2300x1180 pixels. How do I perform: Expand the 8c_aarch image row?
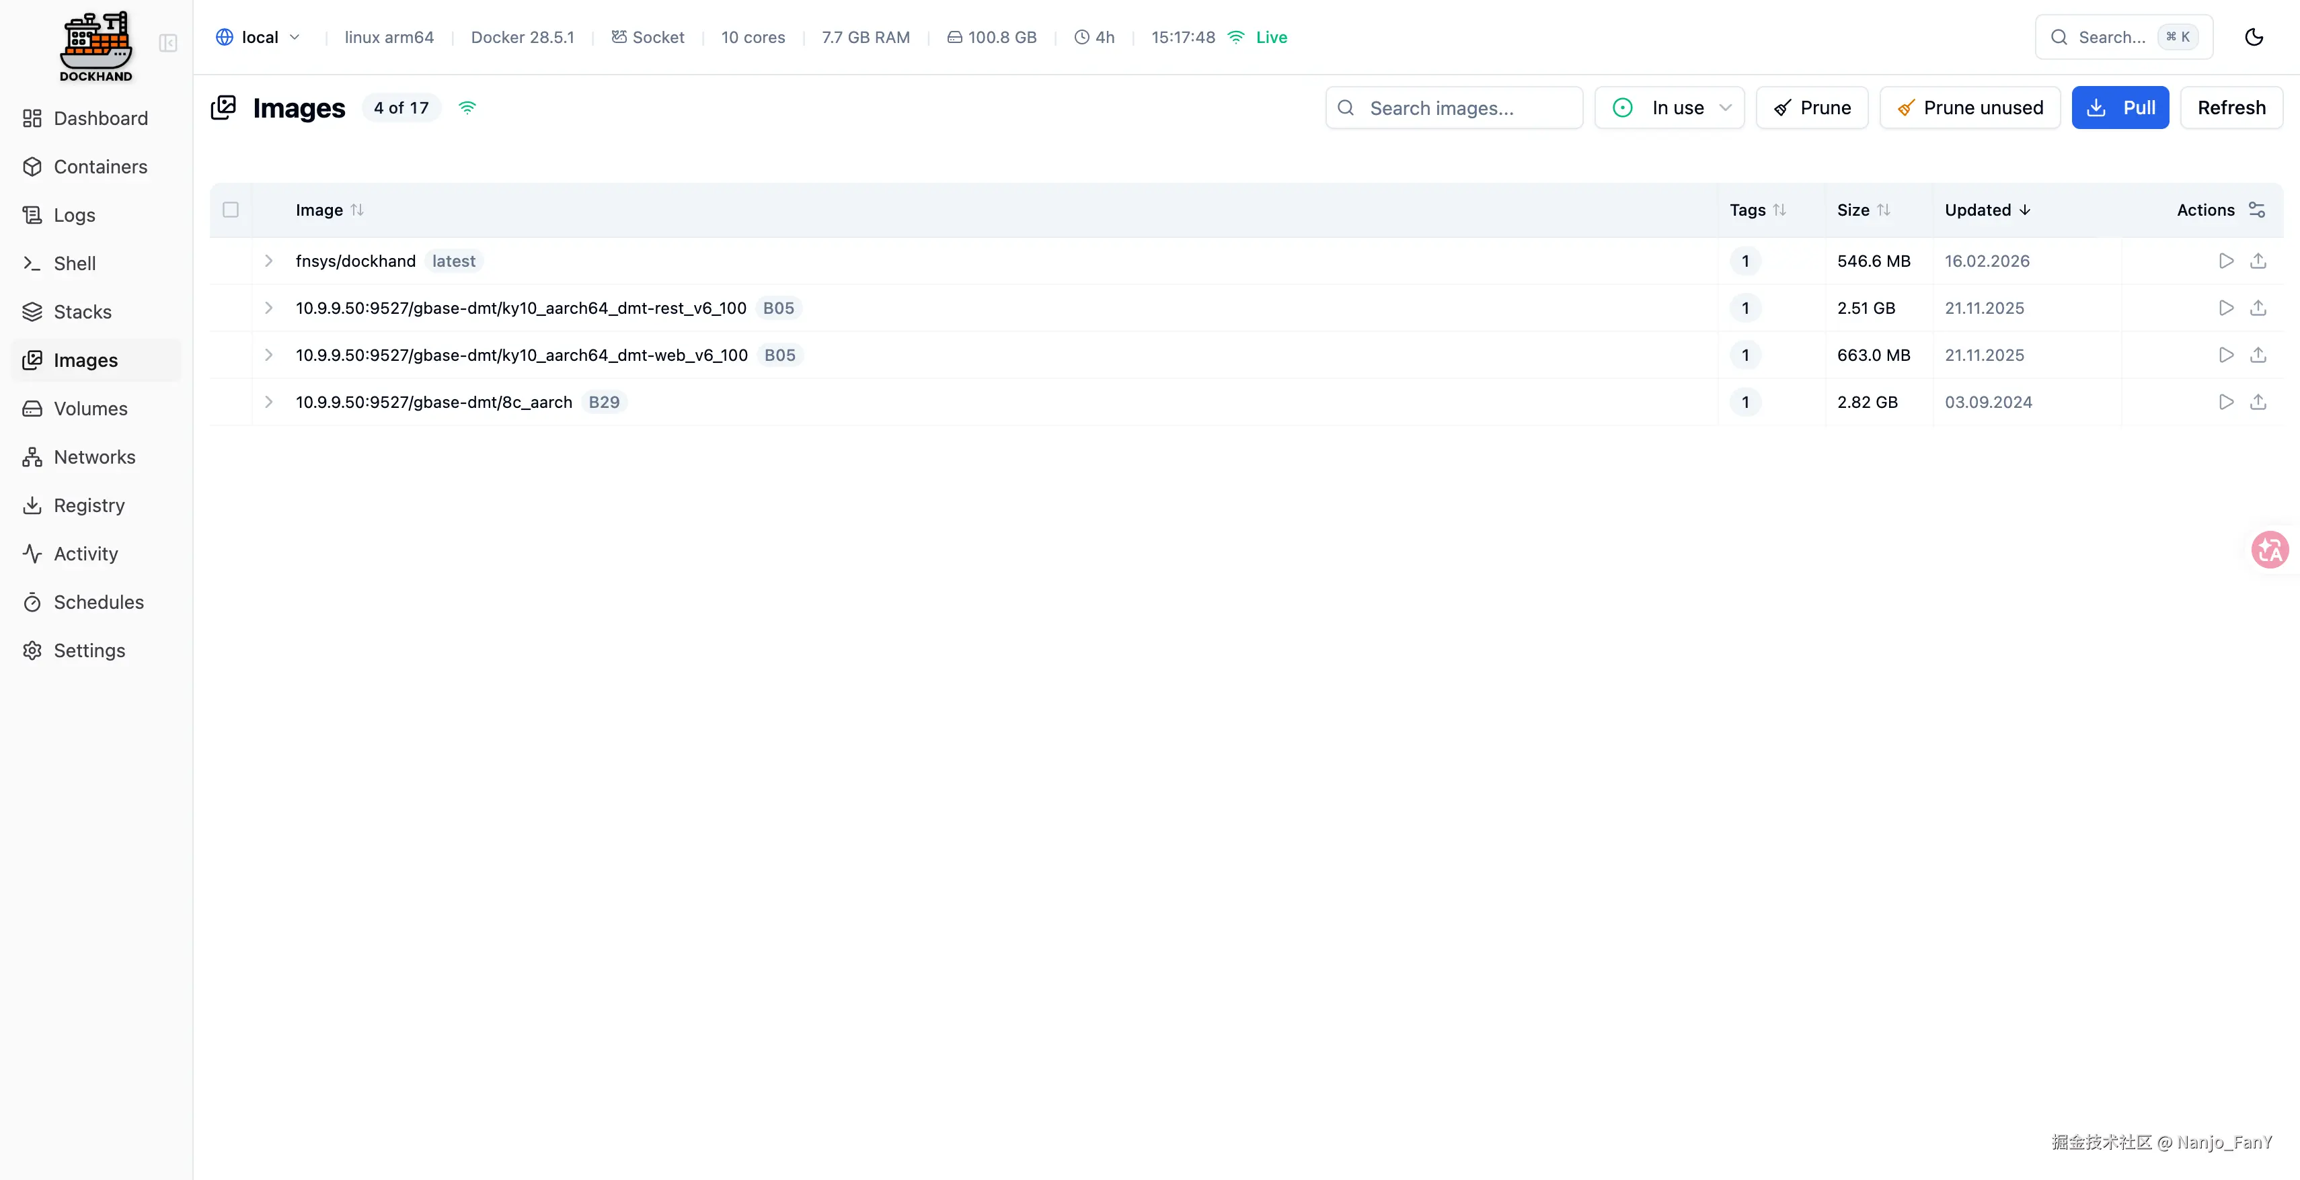point(269,403)
